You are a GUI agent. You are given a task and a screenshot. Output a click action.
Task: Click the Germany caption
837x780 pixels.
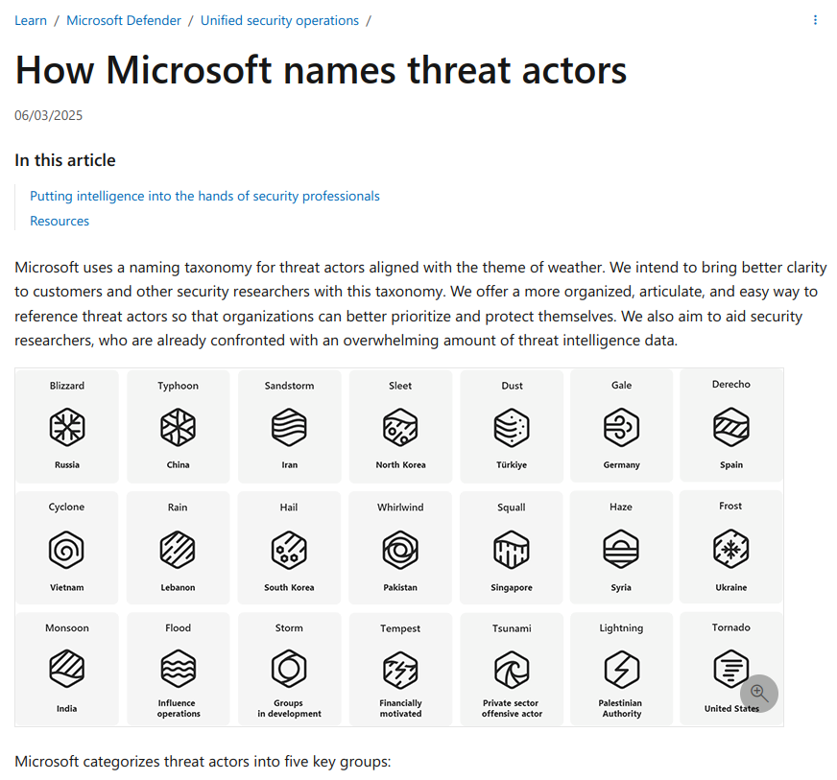tap(621, 464)
